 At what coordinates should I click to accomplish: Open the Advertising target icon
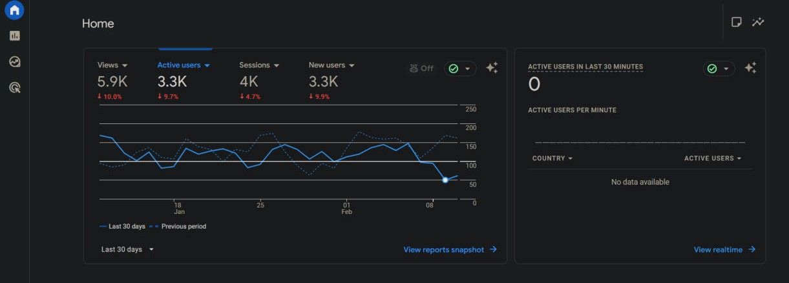14,87
